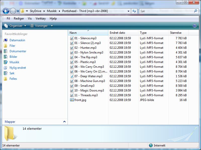Image resolution: width=201 pixels, height=150 pixels.
Task: Open the Nylig endret favorite link
Action: pyautogui.click(x=18, y=68)
